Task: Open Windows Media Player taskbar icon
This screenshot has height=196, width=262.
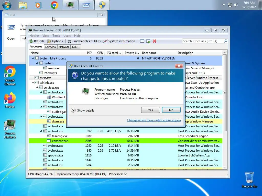Action: 38,5
